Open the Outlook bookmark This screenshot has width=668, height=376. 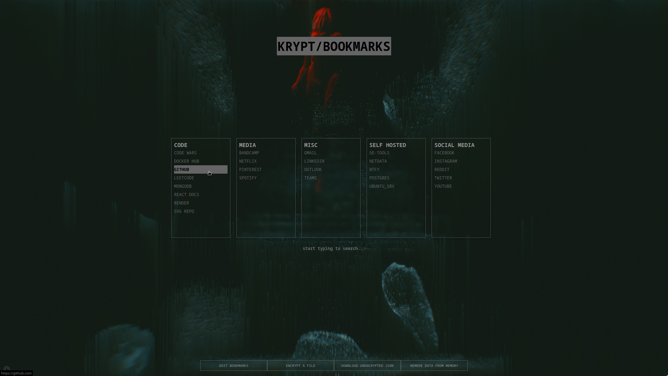point(313,169)
